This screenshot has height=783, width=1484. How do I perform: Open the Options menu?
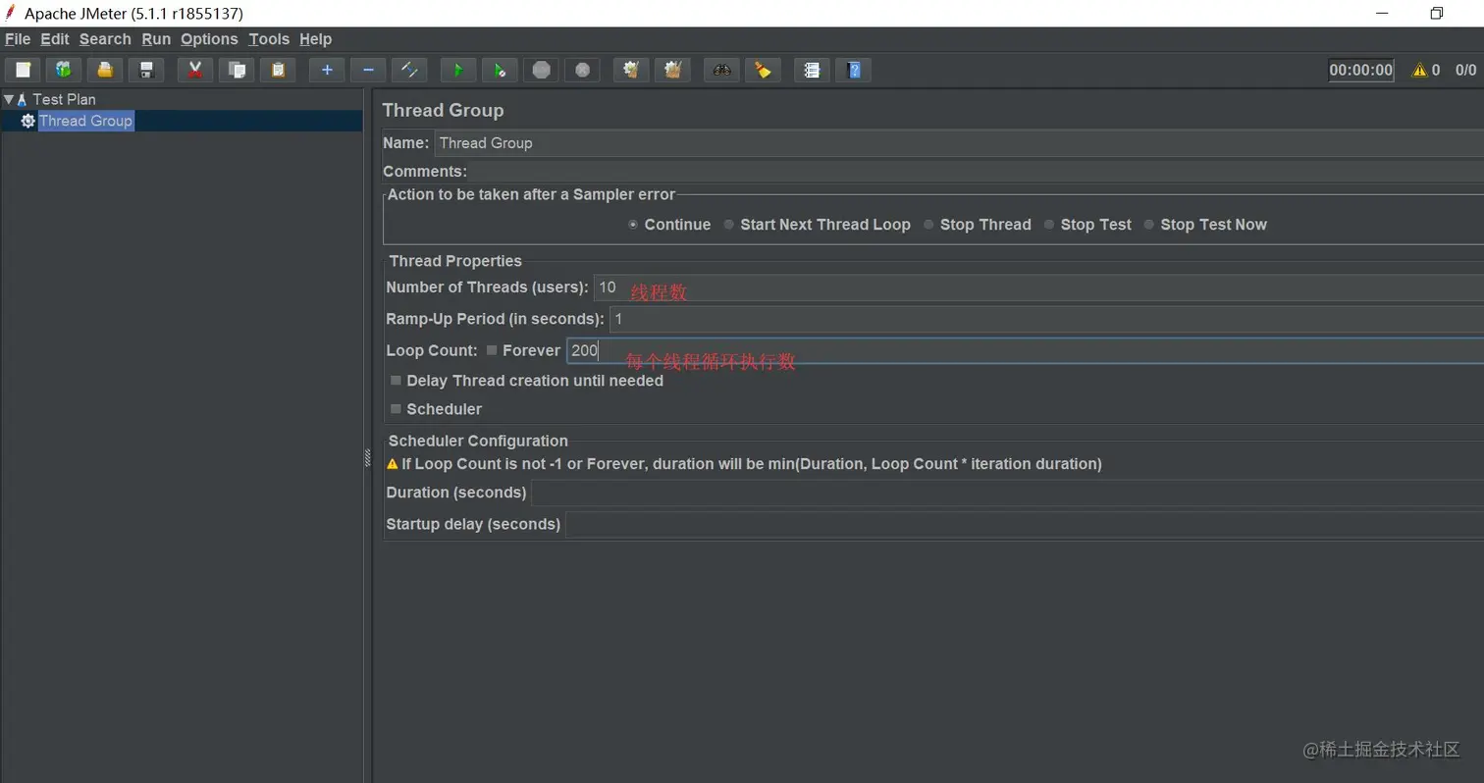coord(209,39)
